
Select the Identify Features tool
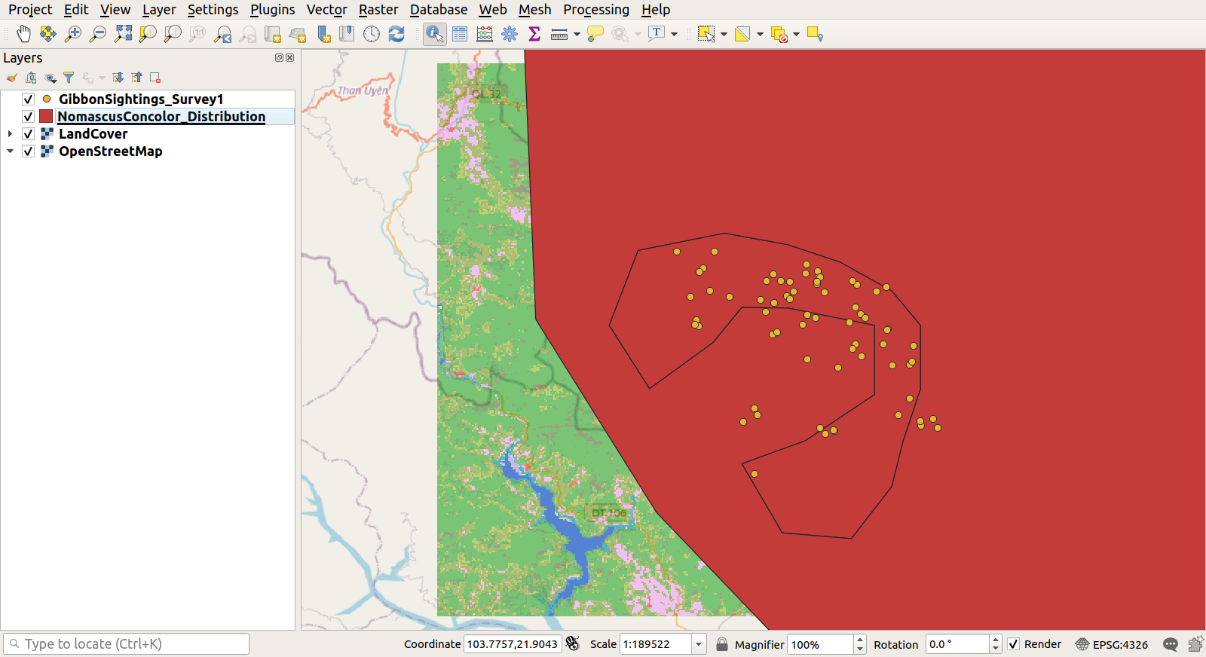click(x=434, y=34)
